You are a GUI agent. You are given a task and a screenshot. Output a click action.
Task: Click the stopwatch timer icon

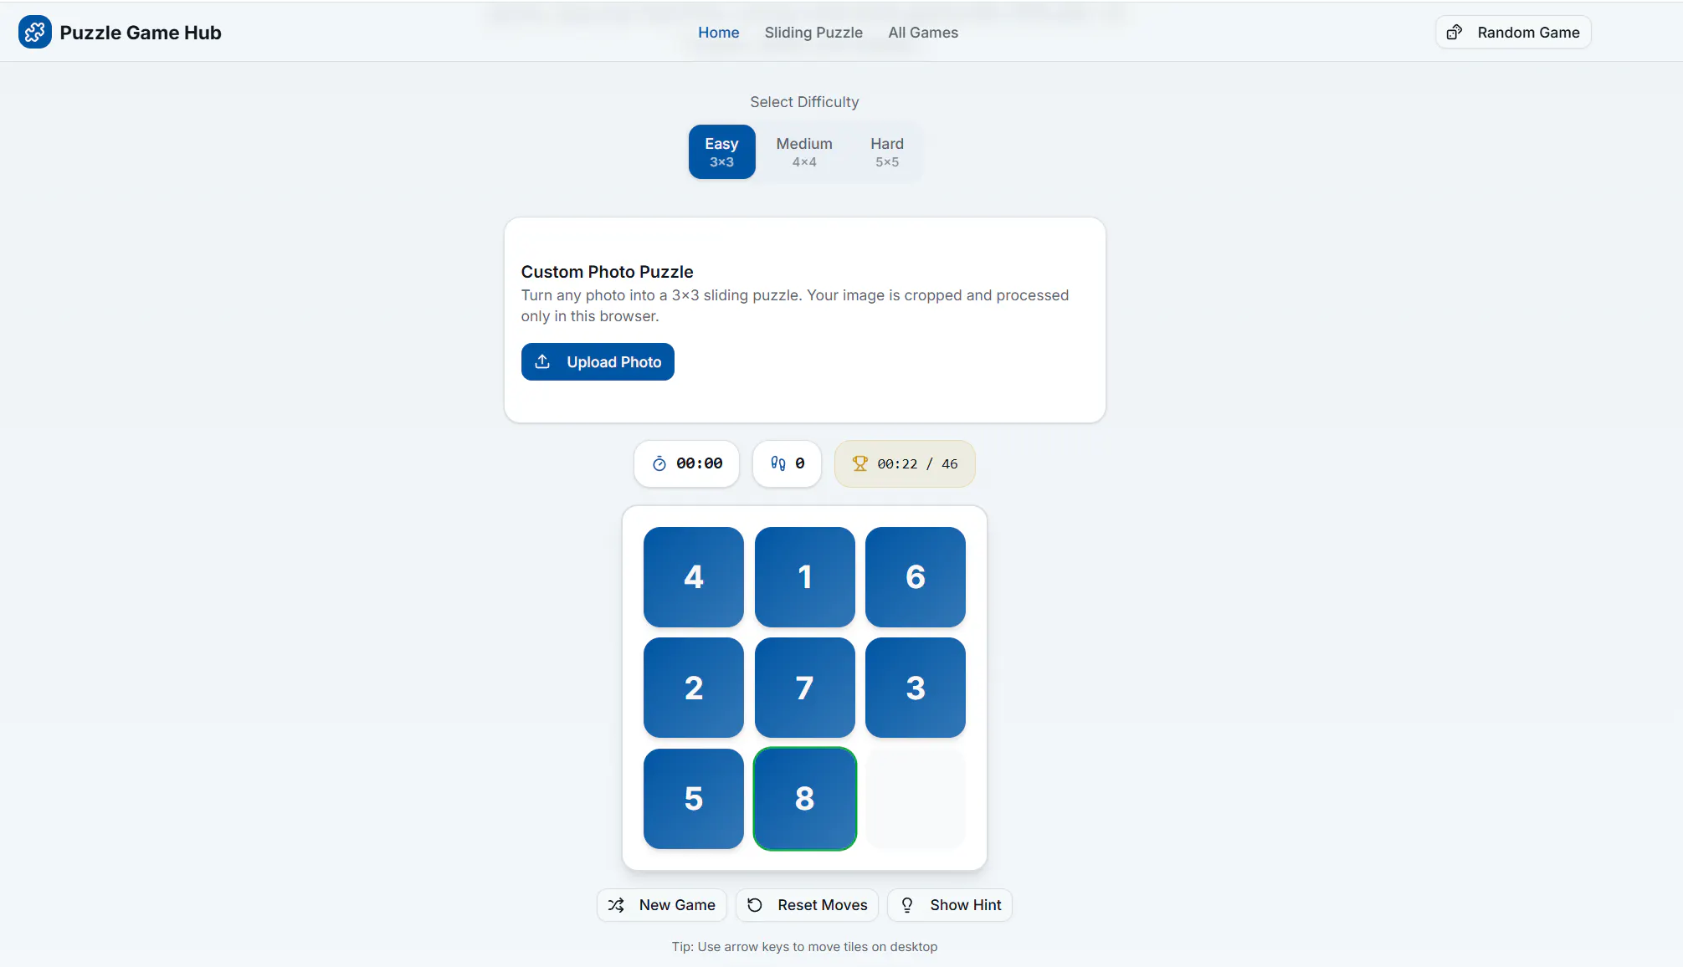pyautogui.click(x=659, y=463)
